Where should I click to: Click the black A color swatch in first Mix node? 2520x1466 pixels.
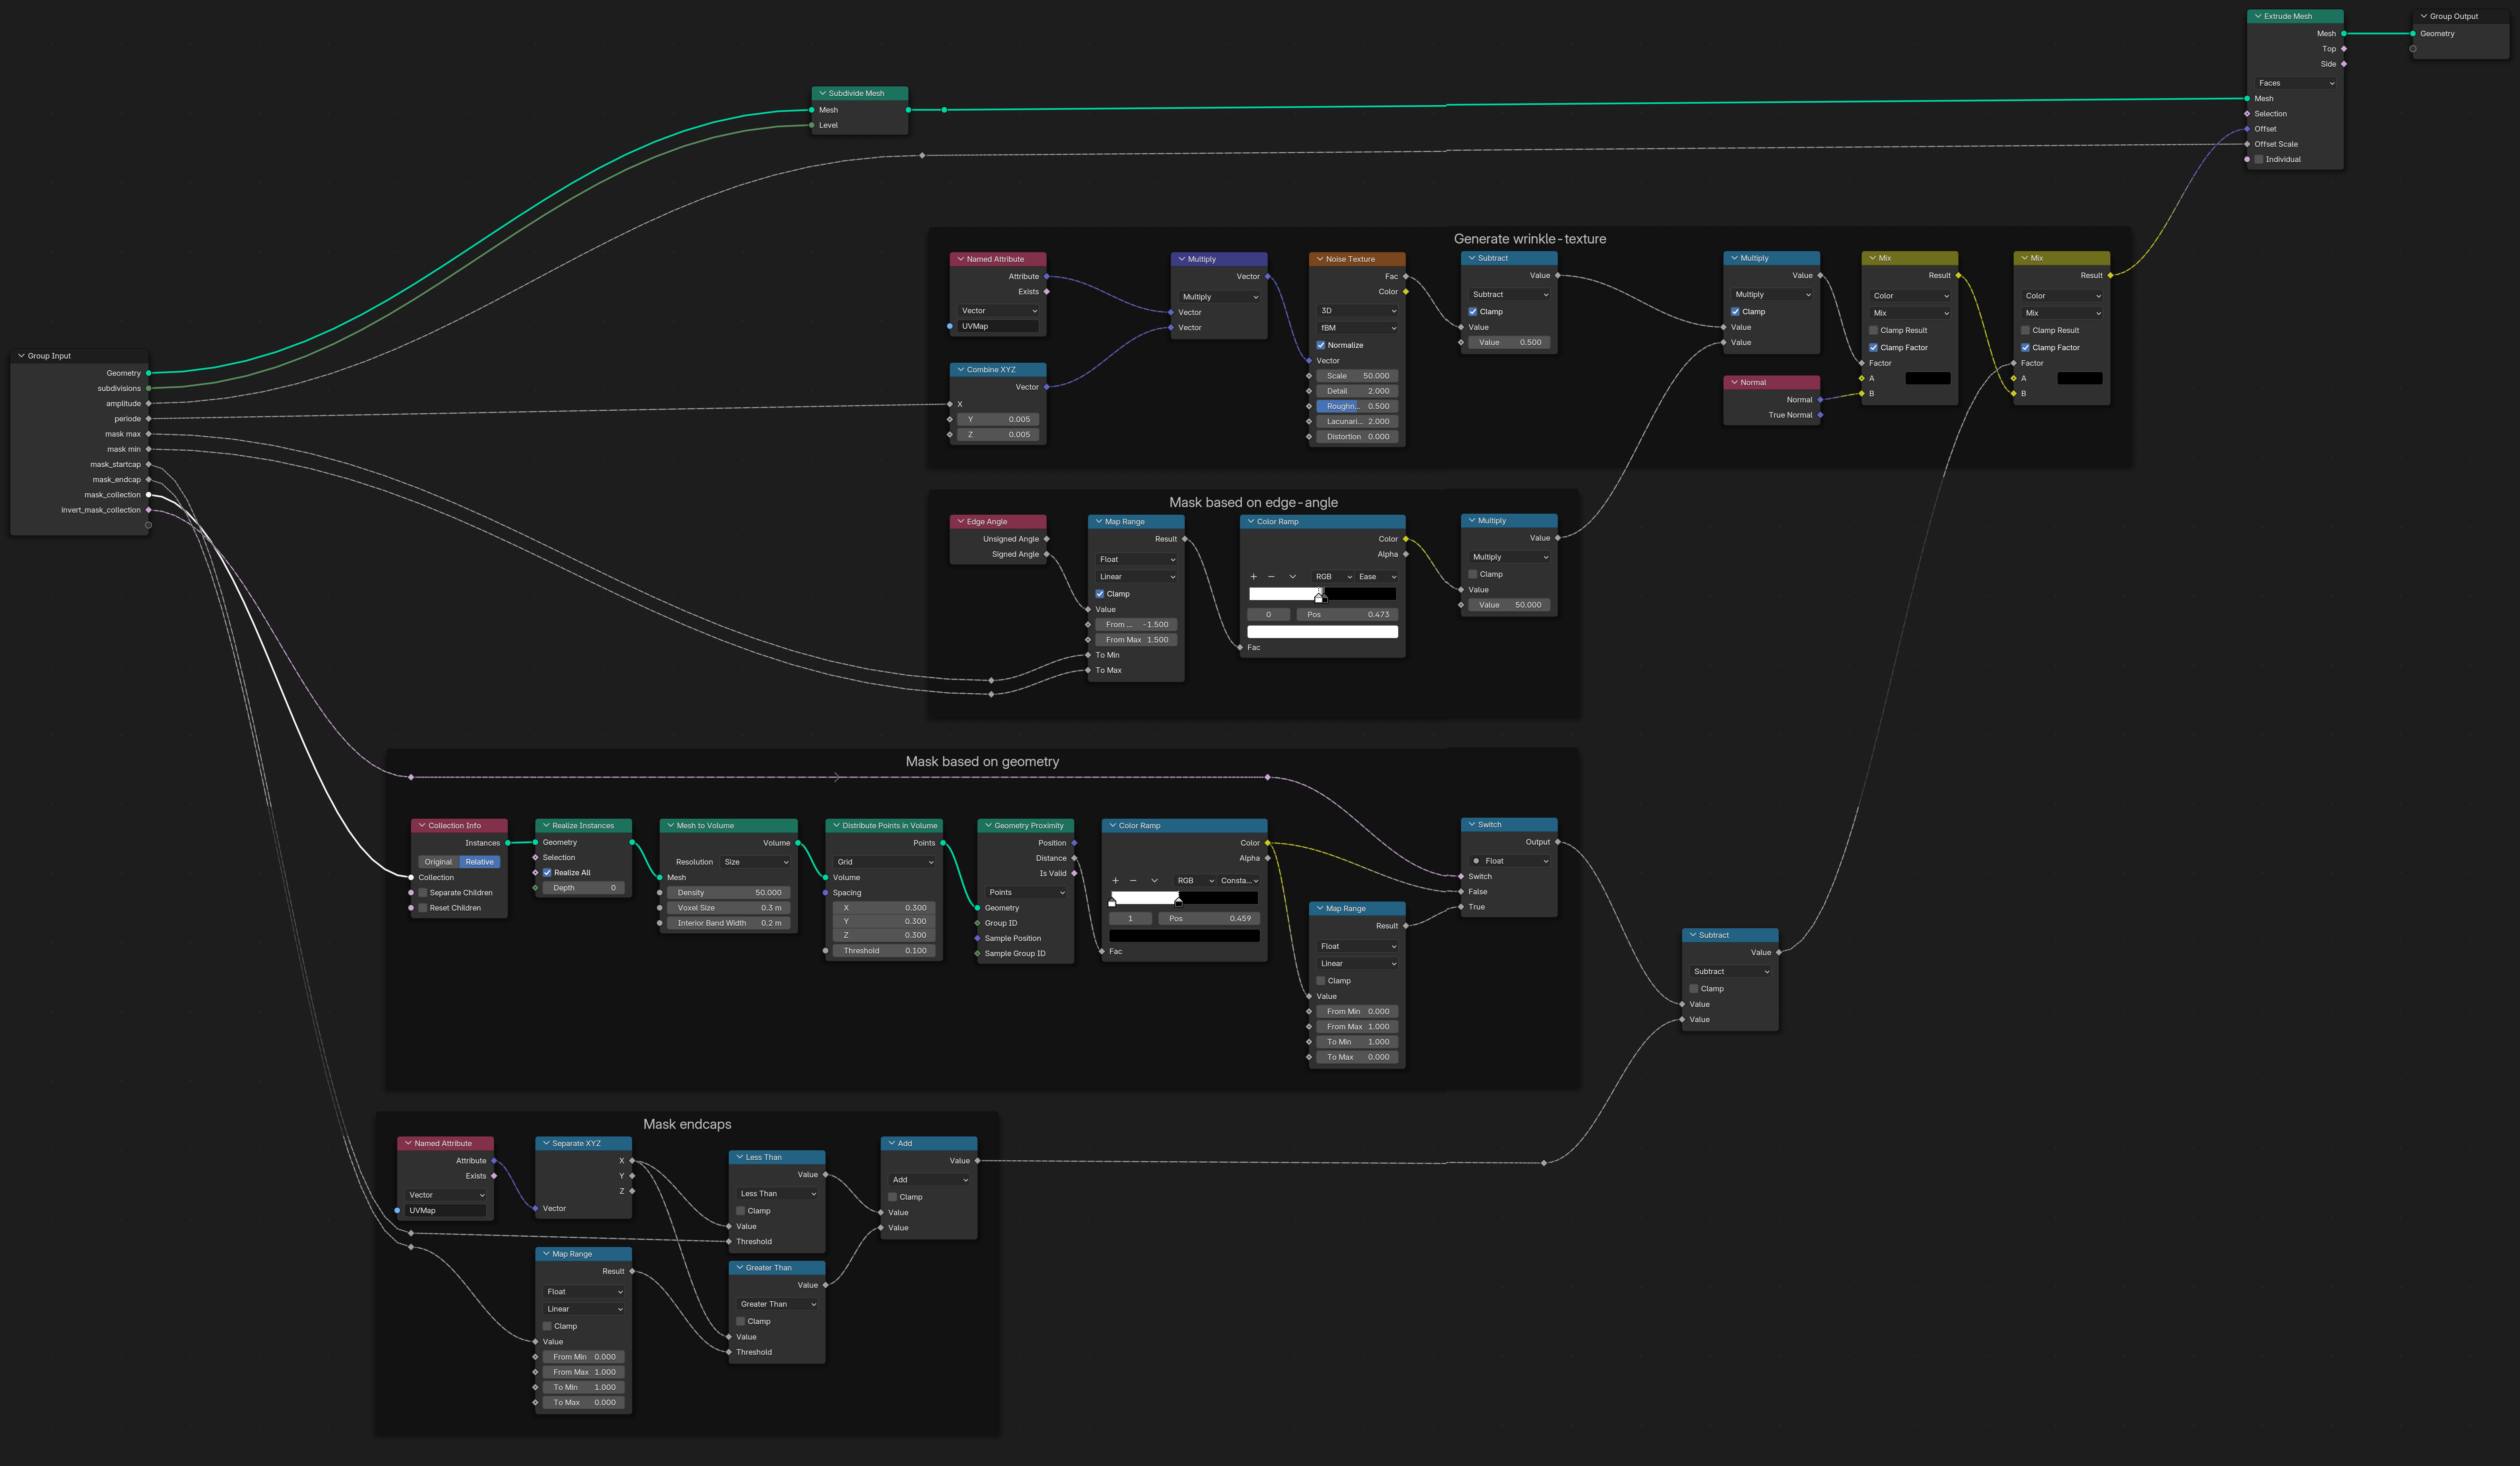1927,378
